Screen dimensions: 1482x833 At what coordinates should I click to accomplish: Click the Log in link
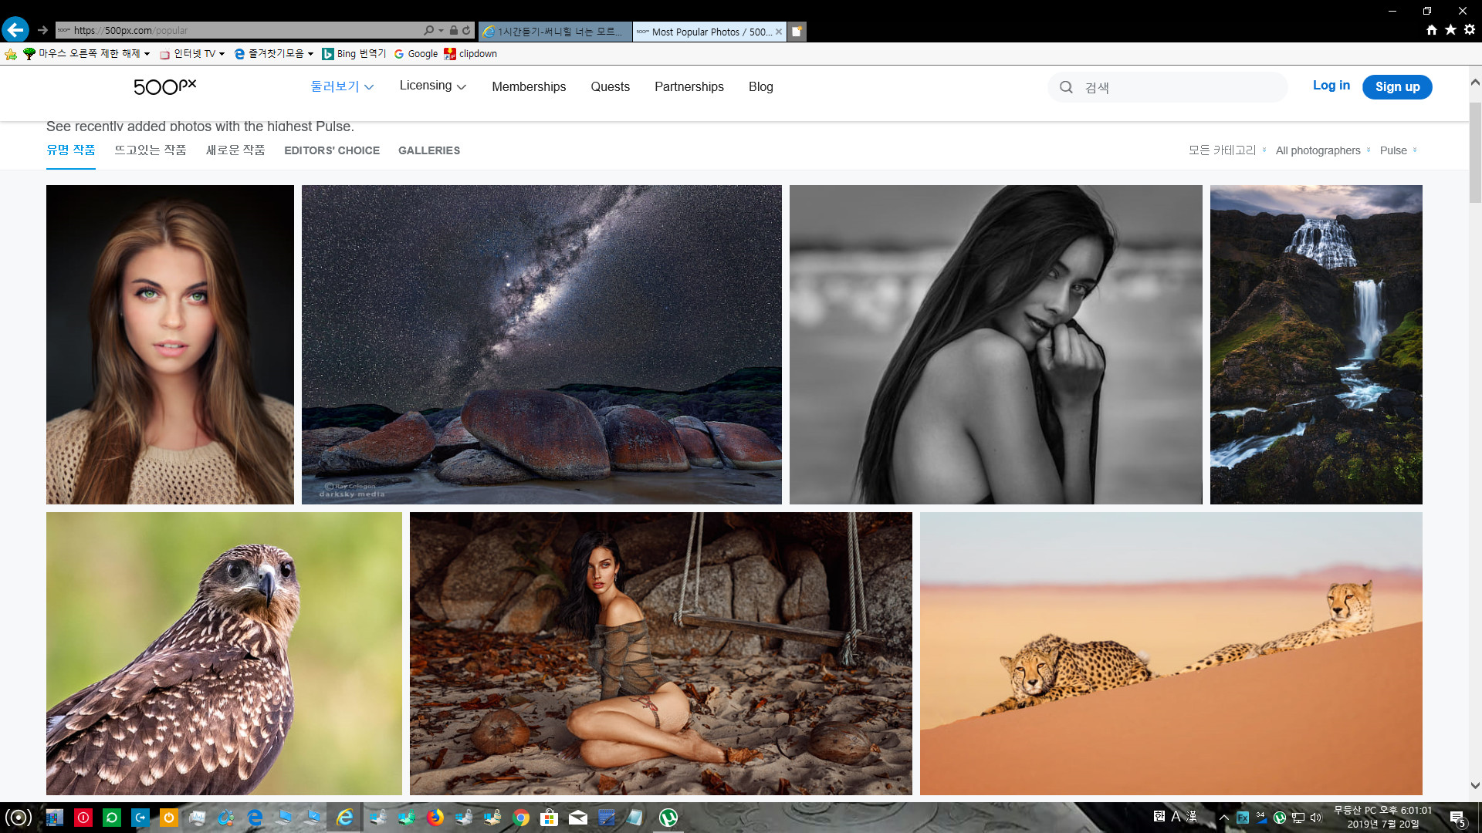coord(1331,86)
